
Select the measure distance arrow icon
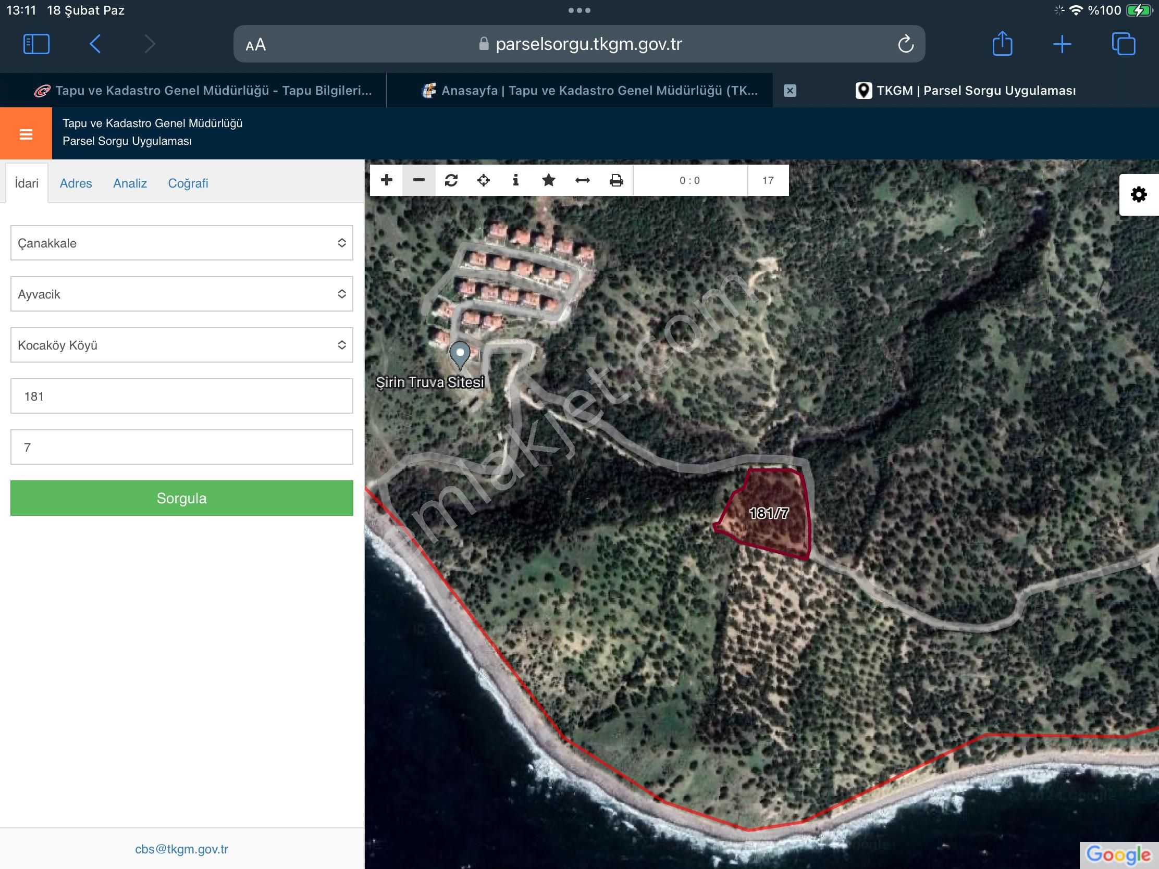(582, 180)
